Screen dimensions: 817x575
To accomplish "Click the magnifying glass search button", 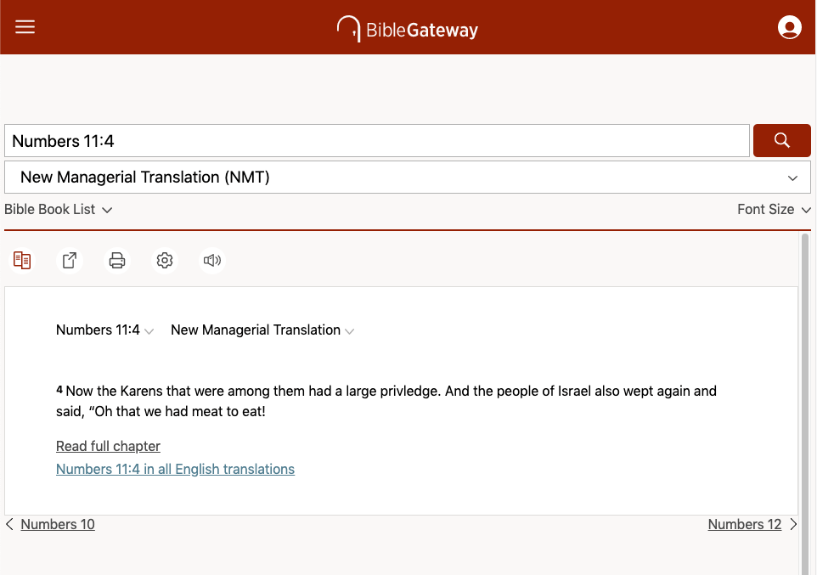I will pyautogui.click(x=781, y=141).
